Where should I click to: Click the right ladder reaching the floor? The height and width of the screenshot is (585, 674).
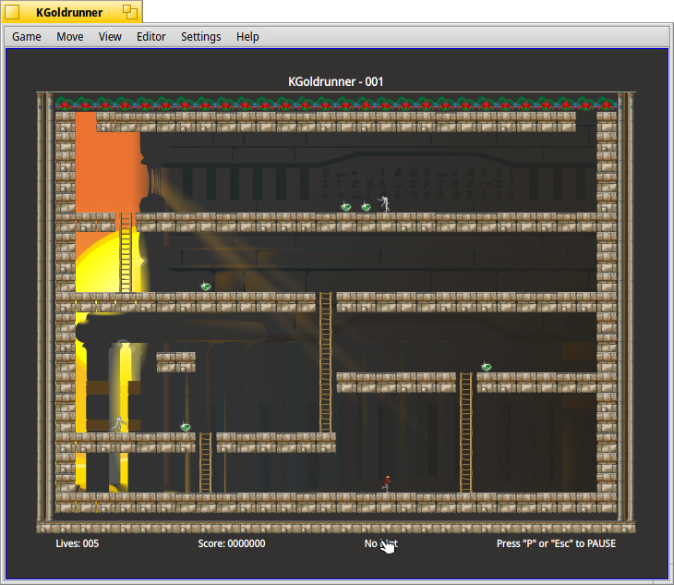(x=466, y=433)
